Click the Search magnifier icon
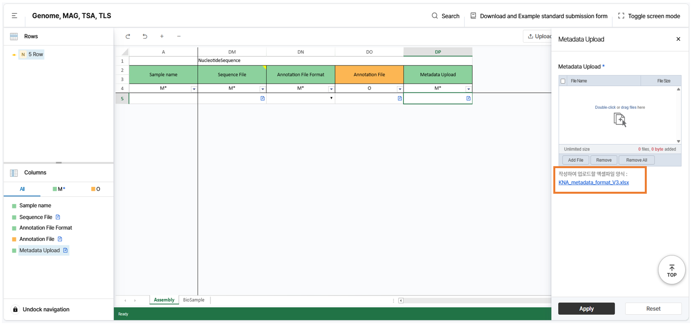This screenshot has height=325, width=693. (435, 16)
